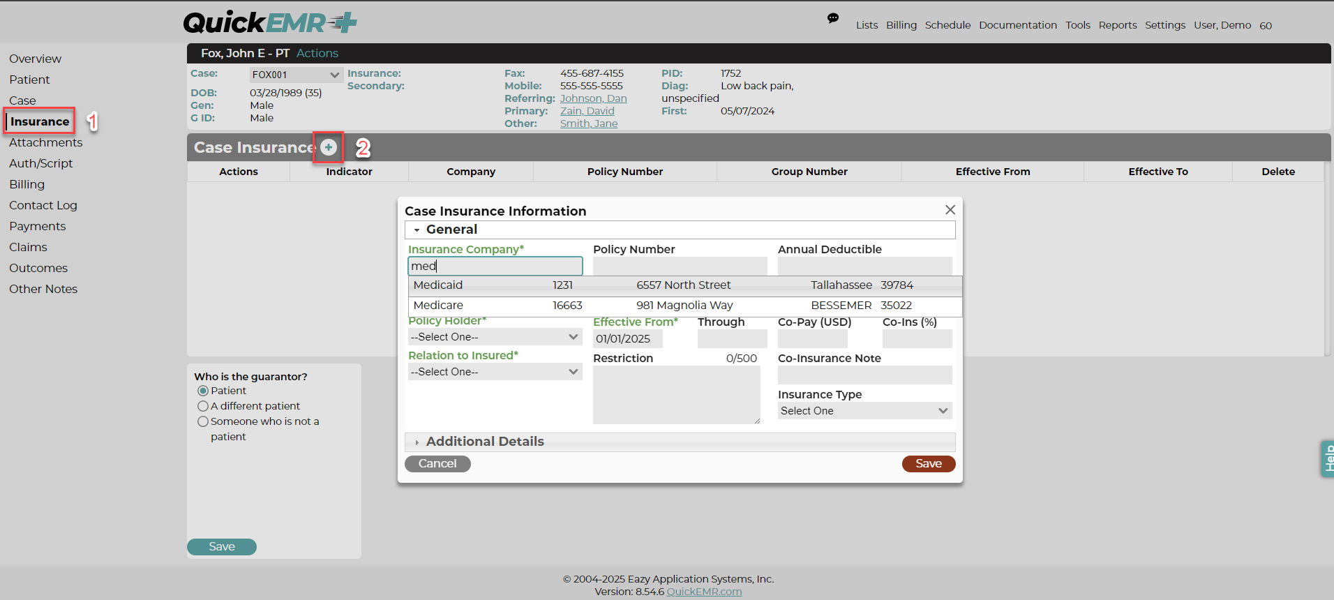Click the Indicator column header
This screenshot has height=600, width=1334.
[x=349, y=172]
